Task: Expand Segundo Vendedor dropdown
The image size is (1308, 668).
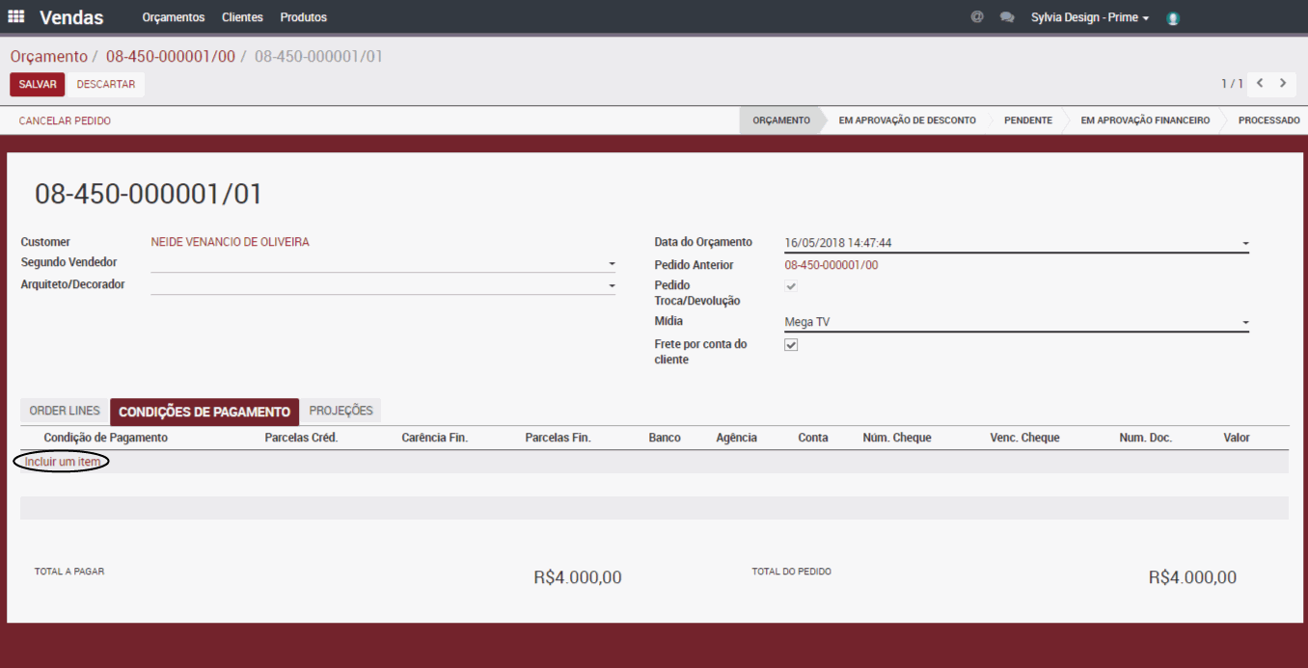Action: pyautogui.click(x=612, y=263)
